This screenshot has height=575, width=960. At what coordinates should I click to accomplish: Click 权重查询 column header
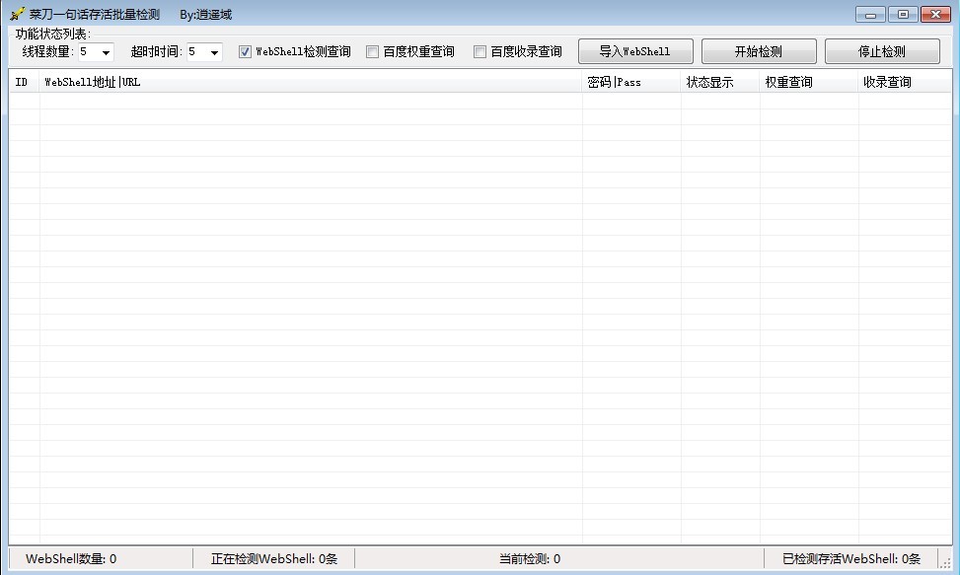tap(809, 82)
